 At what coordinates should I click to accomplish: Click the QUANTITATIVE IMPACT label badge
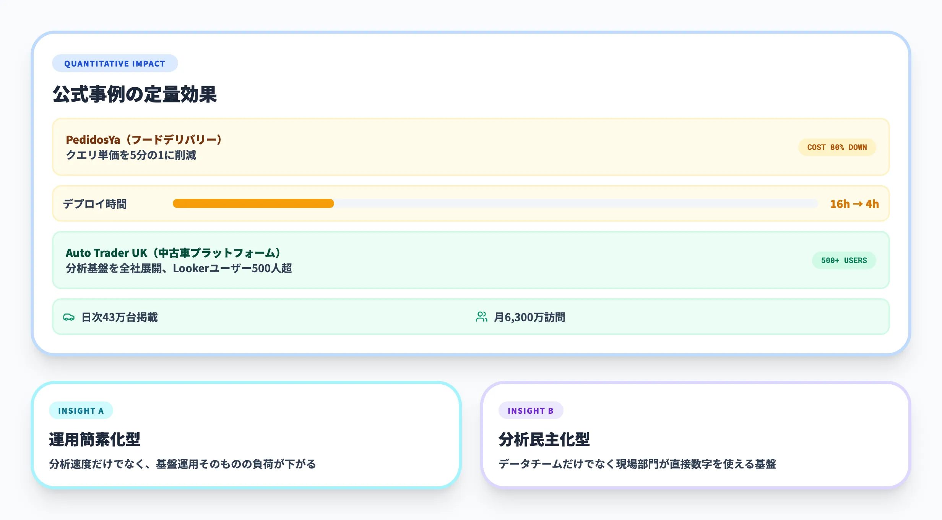pos(114,63)
